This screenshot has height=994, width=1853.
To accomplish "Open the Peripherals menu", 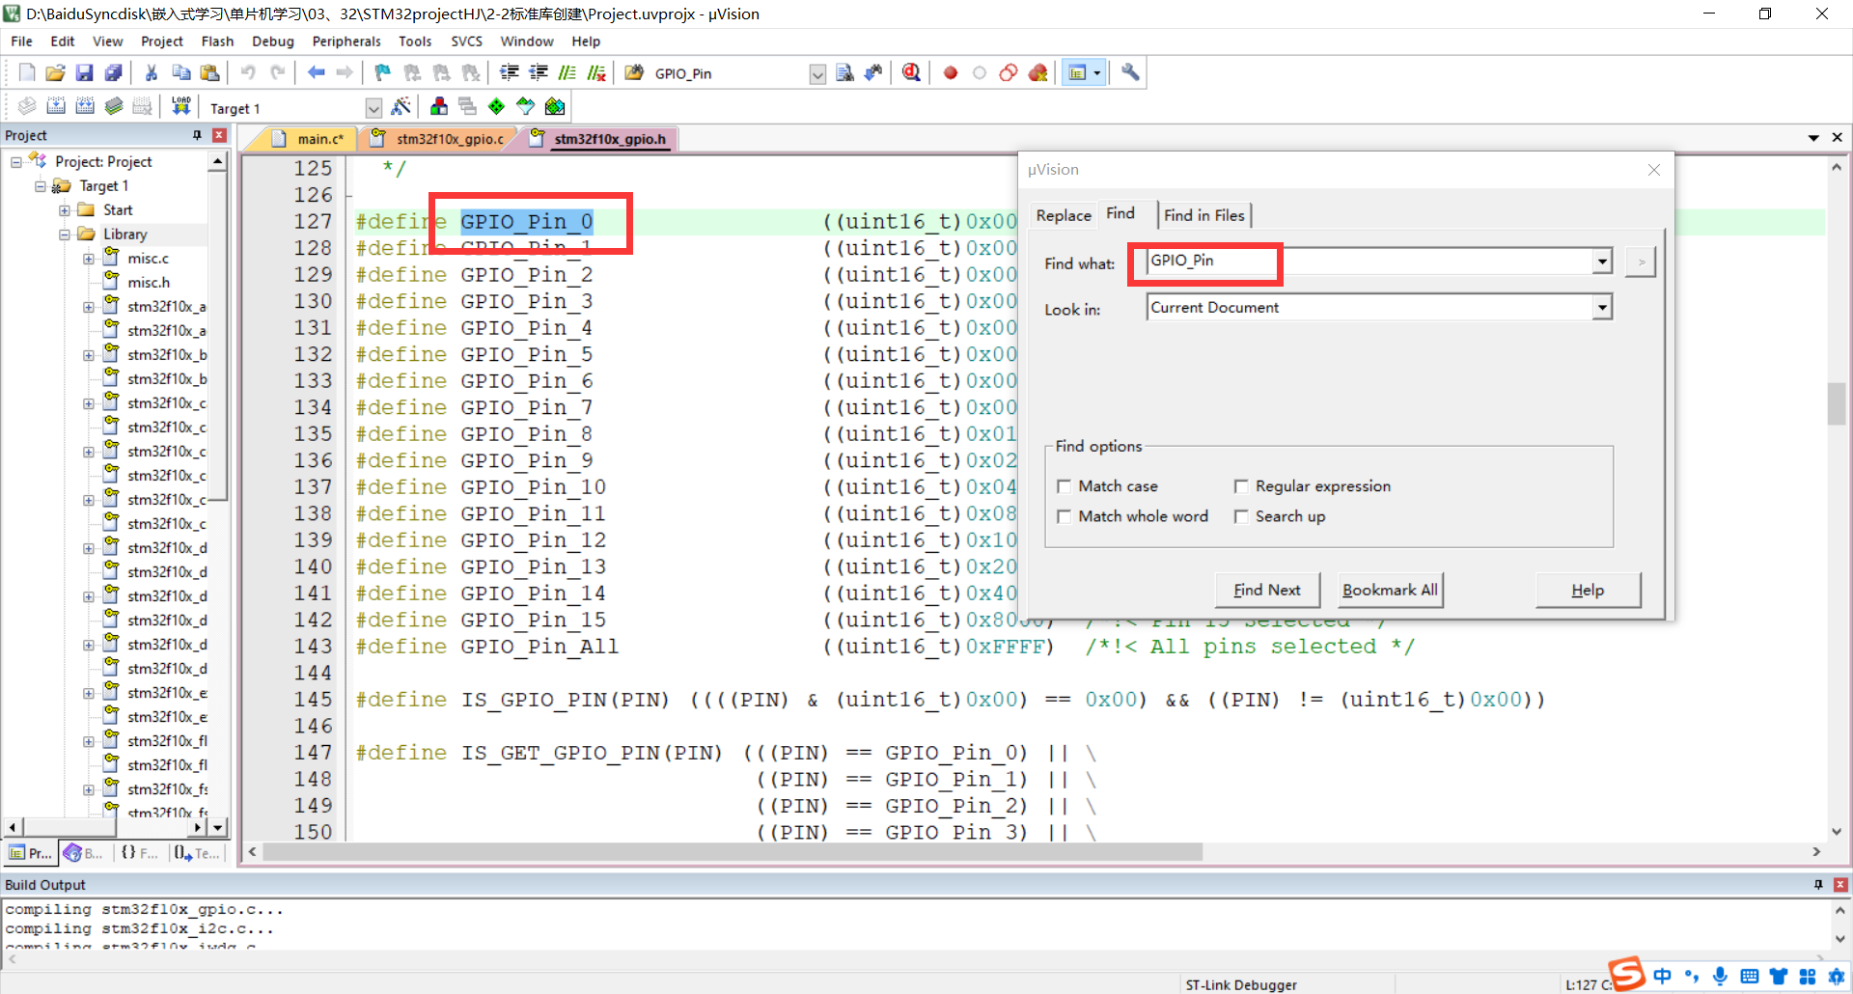I will [346, 41].
